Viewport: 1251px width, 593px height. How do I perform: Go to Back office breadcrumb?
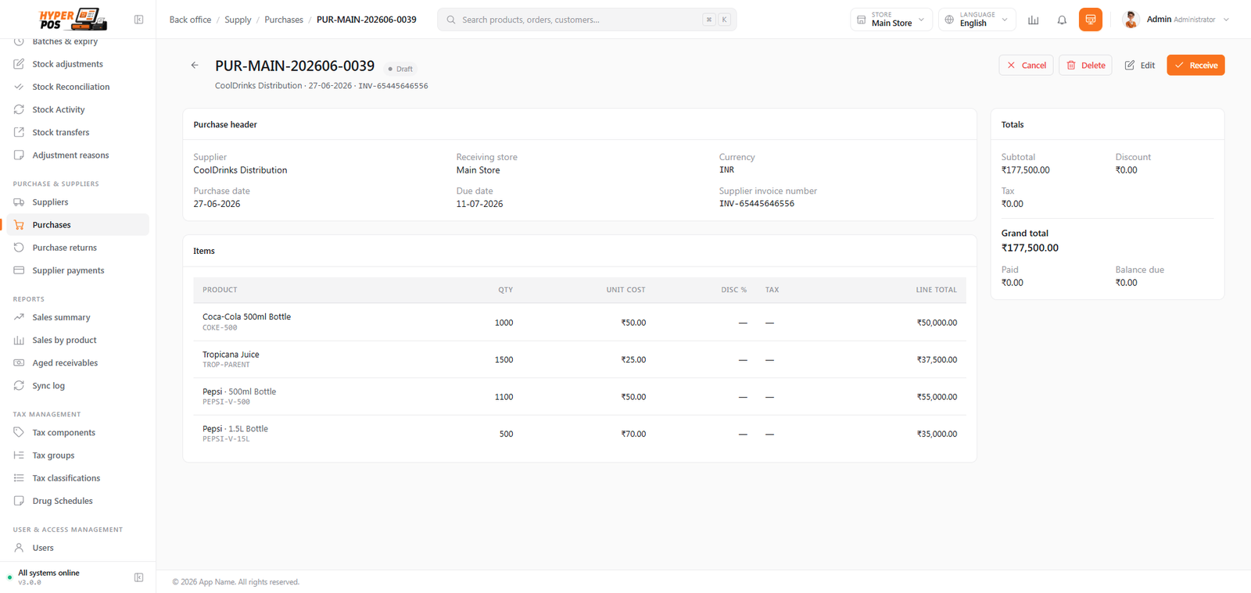(x=190, y=20)
